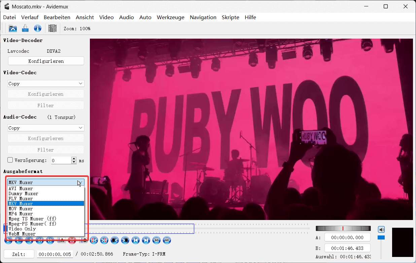Click the timeline position handle
416x263 pixels.
tap(5, 228)
